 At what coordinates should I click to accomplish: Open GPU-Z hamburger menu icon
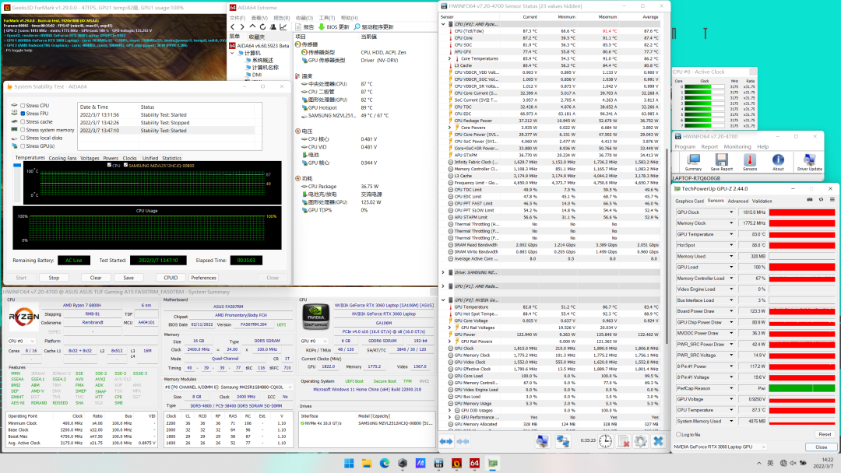pos(832,200)
